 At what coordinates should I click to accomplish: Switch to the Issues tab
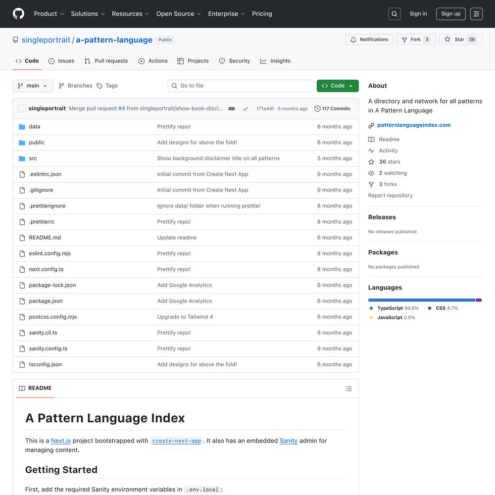[61, 61]
